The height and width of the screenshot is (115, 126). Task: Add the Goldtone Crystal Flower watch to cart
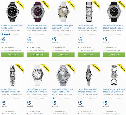click(x=63, y=55)
